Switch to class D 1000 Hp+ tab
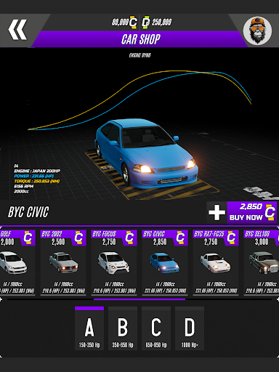The height and width of the screenshot is (372, 279). click(x=190, y=328)
